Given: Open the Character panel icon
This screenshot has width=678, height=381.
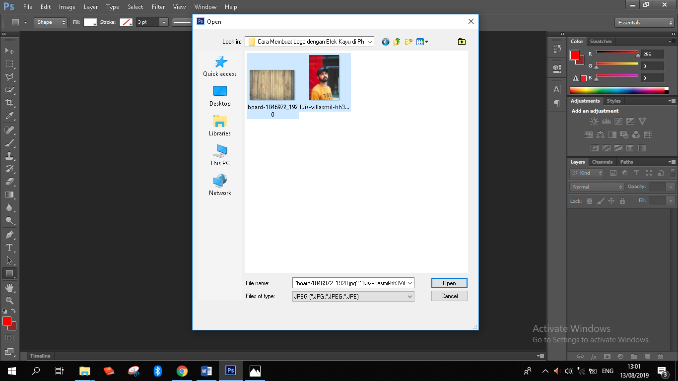Looking at the screenshot, I should tap(557, 89).
